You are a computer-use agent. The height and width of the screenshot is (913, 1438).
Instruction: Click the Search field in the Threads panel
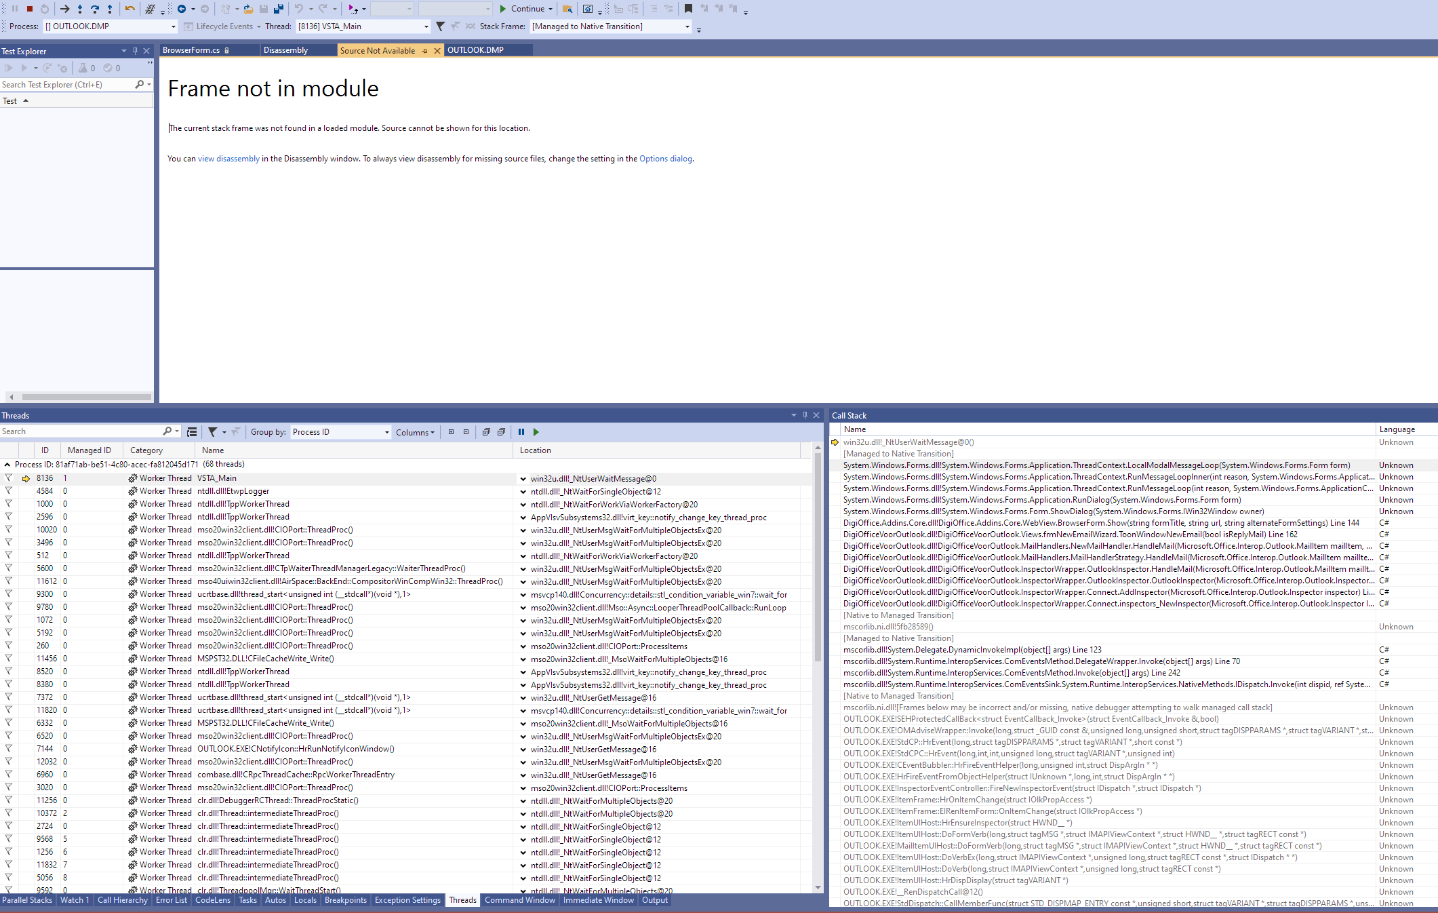click(81, 431)
